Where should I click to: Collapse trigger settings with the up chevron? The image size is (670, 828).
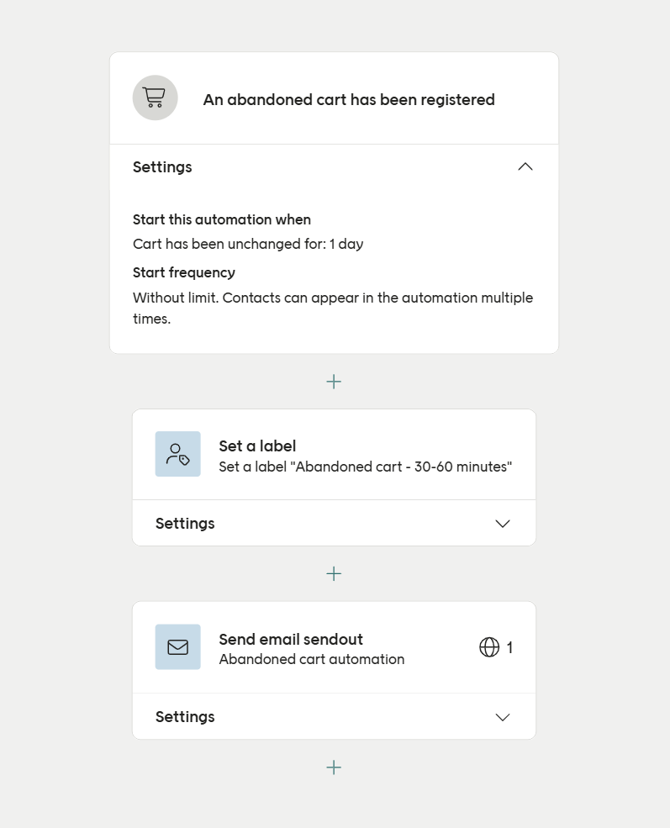point(525,166)
